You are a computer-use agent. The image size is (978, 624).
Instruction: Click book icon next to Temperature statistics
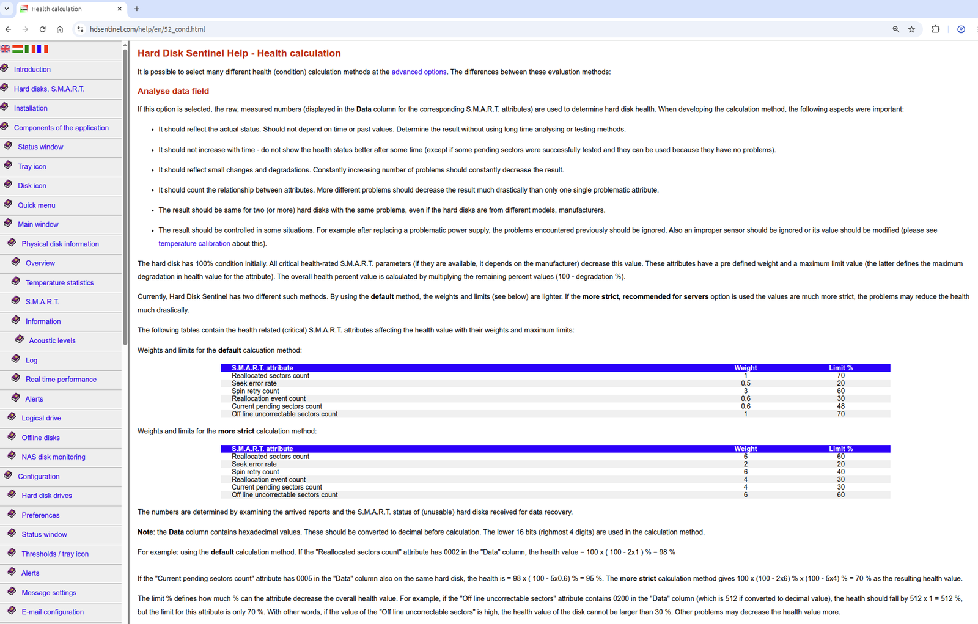[x=16, y=281]
